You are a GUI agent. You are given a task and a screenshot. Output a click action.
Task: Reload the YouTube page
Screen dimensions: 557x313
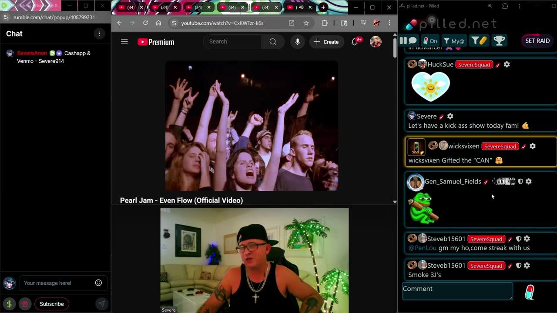point(145,23)
